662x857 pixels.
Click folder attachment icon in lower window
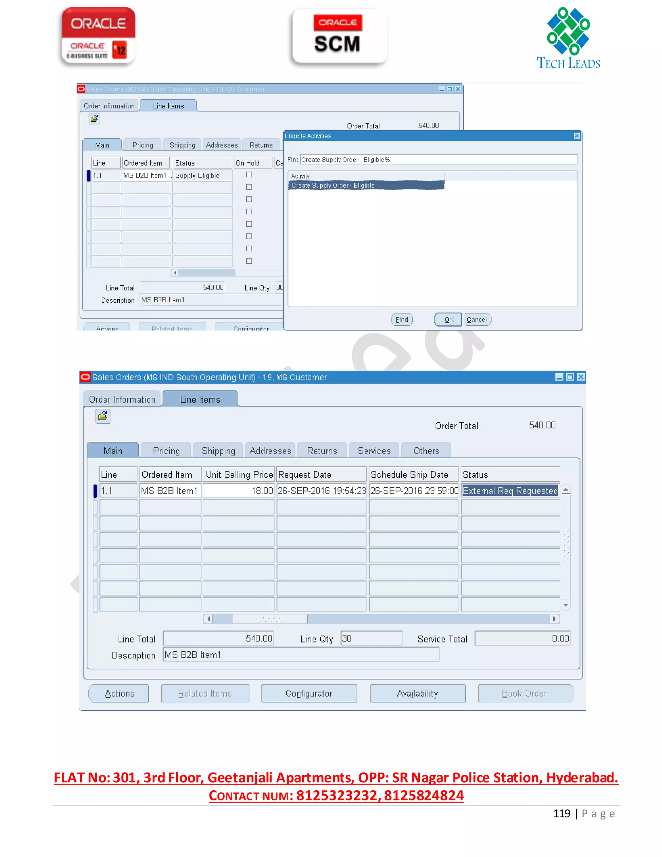[103, 416]
